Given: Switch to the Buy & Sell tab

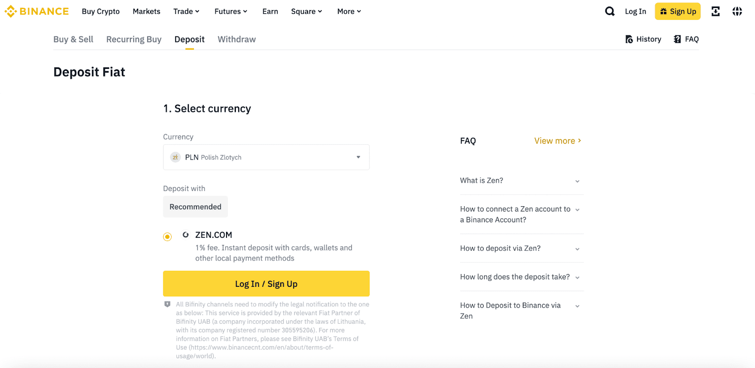Looking at the screenshot, I should click(x=73, y=39).
